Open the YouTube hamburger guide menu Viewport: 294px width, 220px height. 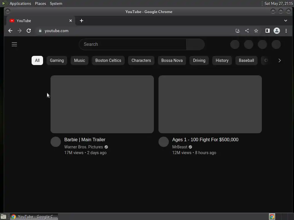(x=14, y=44)
